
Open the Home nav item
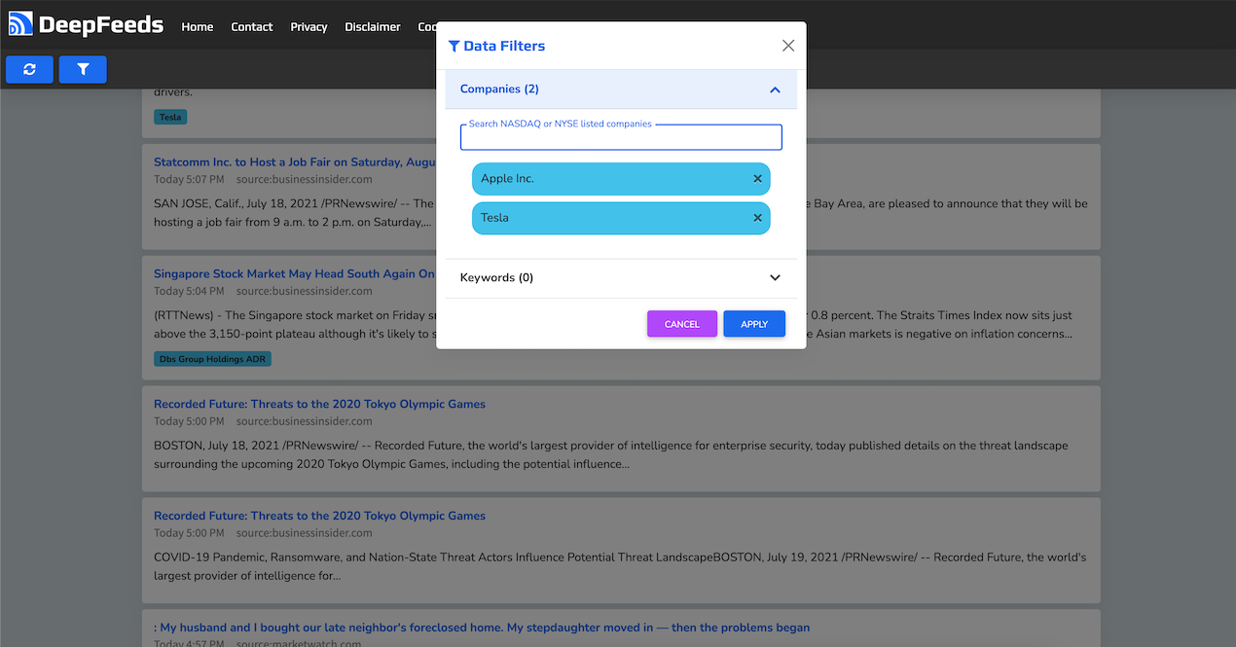198,27
